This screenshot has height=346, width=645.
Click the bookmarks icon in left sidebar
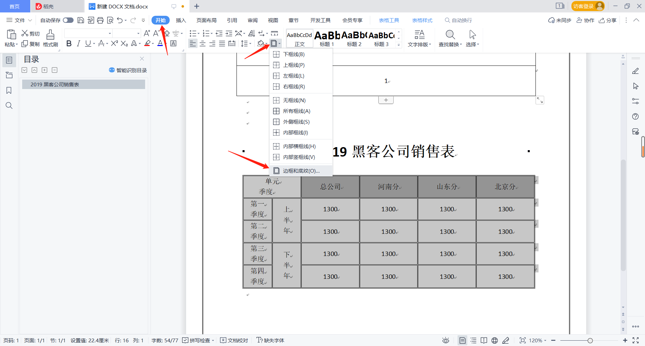point(9,90)
